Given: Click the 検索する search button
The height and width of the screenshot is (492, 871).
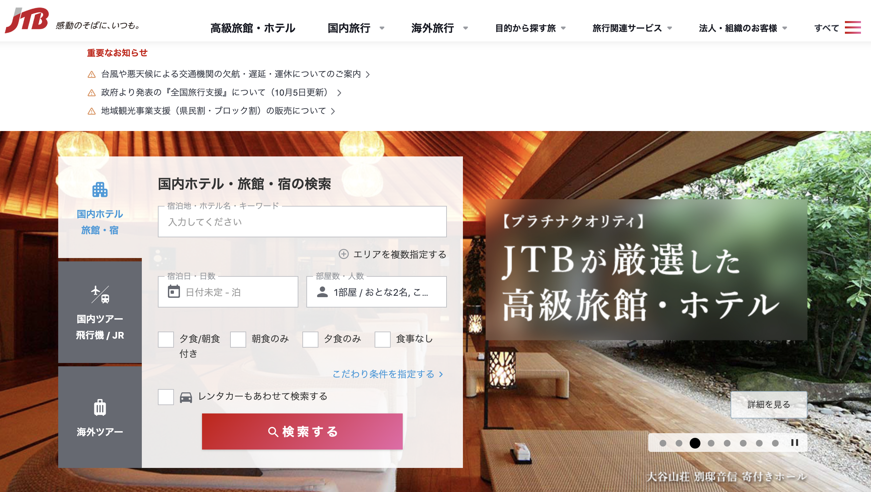Looking at the screenshot, I should click(302, 432).
